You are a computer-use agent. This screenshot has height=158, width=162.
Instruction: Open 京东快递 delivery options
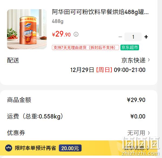(x=133, y=60)
